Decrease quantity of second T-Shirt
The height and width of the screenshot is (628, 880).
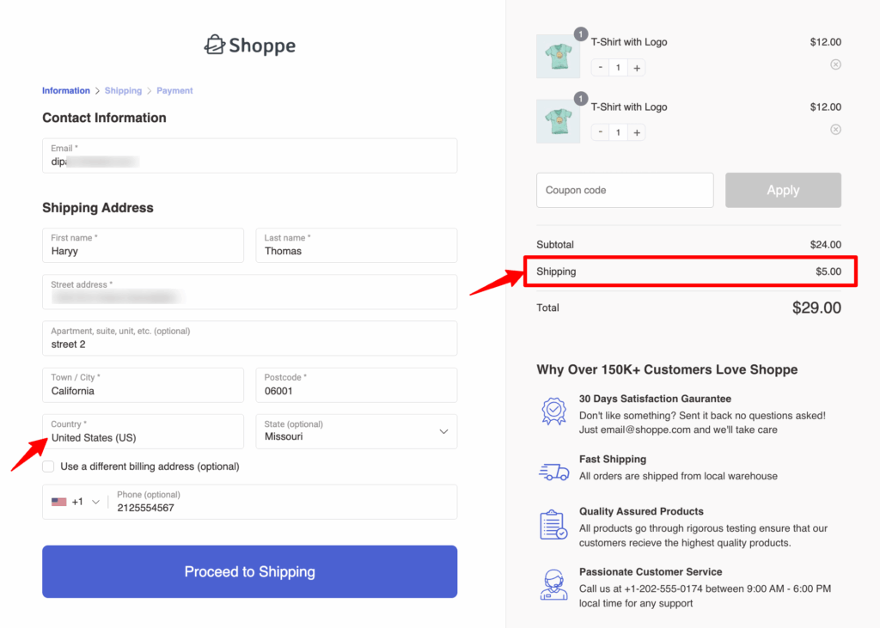[x=600, y=133]
